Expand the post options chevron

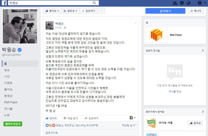tap(135, 23)
